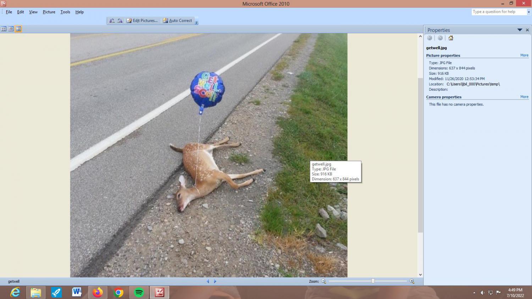The image size is (532, 299).
Task: Click the Zoom out magnifier icon
Action: [323, 281]
